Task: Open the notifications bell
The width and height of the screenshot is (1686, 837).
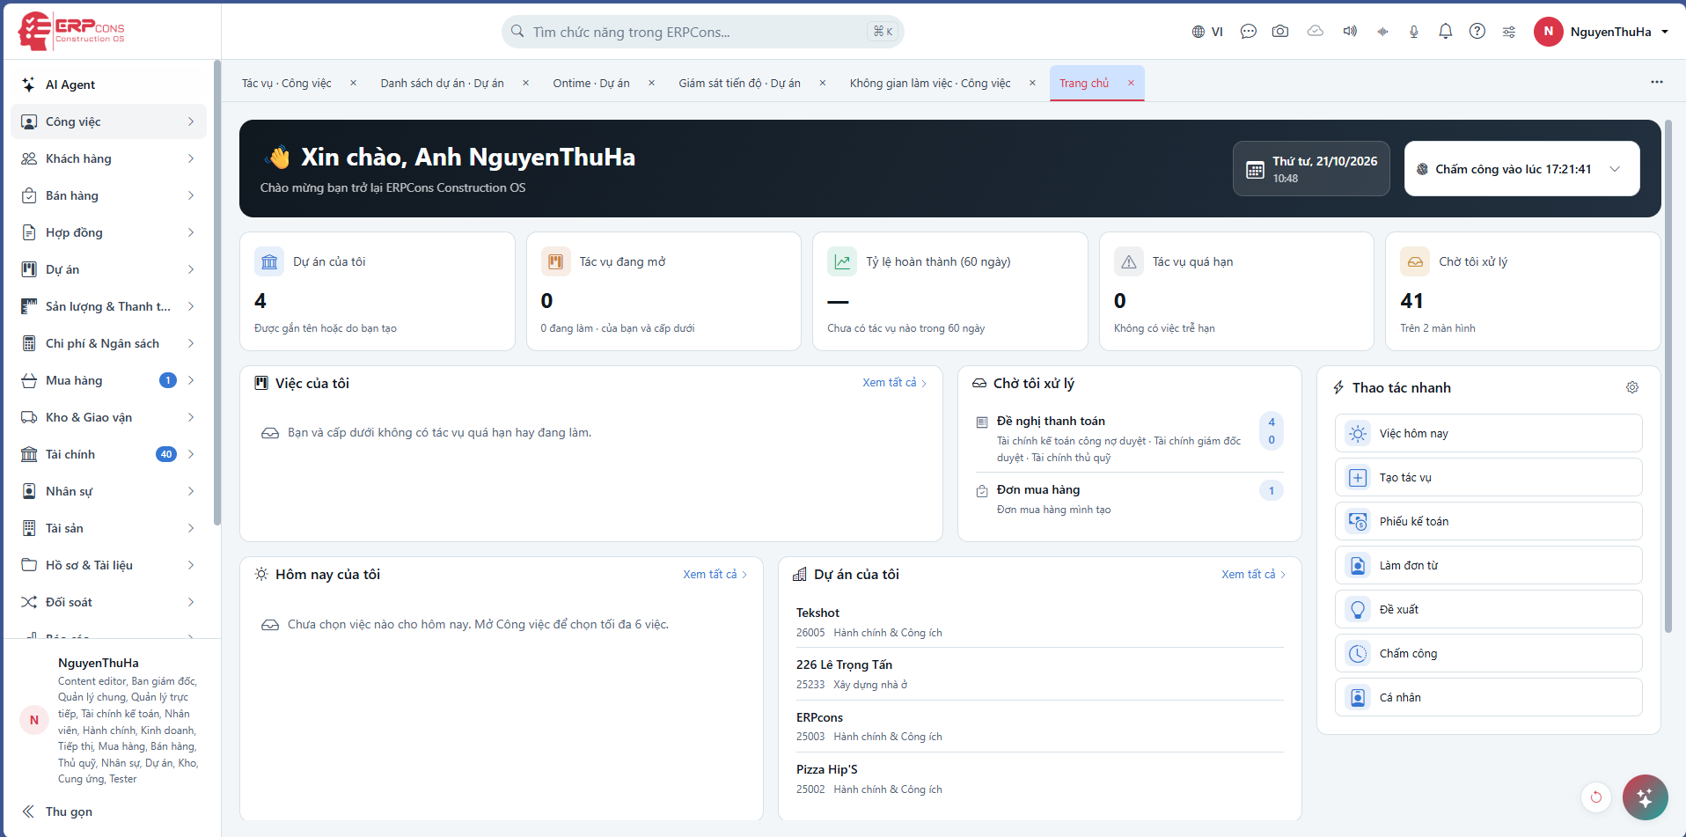Action: pyautogui.click(x=1446, y=32)
